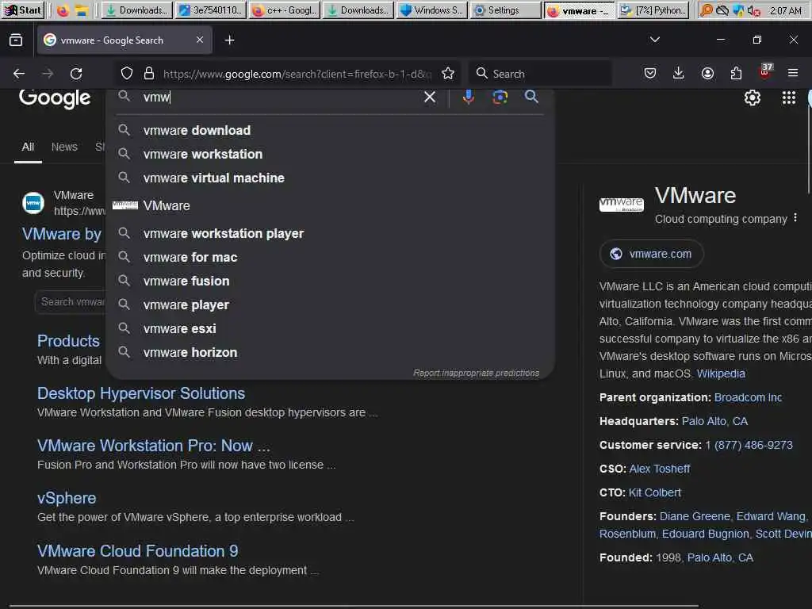Image resolution: width=812 pixels, height=609 pixels.
Task: Click the Google logo
Action: click(x=55, y=98)
